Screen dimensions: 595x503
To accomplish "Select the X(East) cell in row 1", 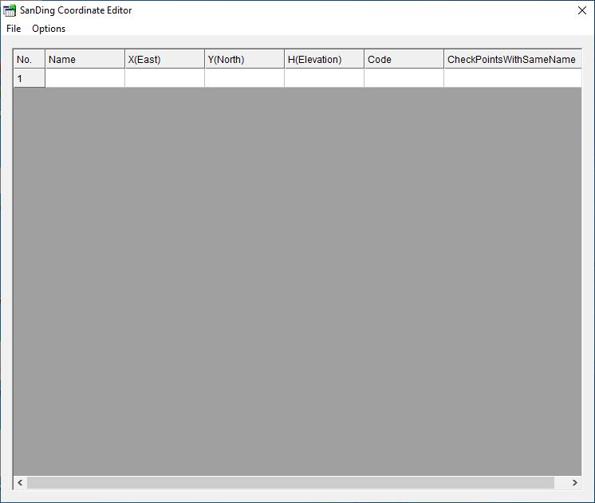I will coord(164,78).
